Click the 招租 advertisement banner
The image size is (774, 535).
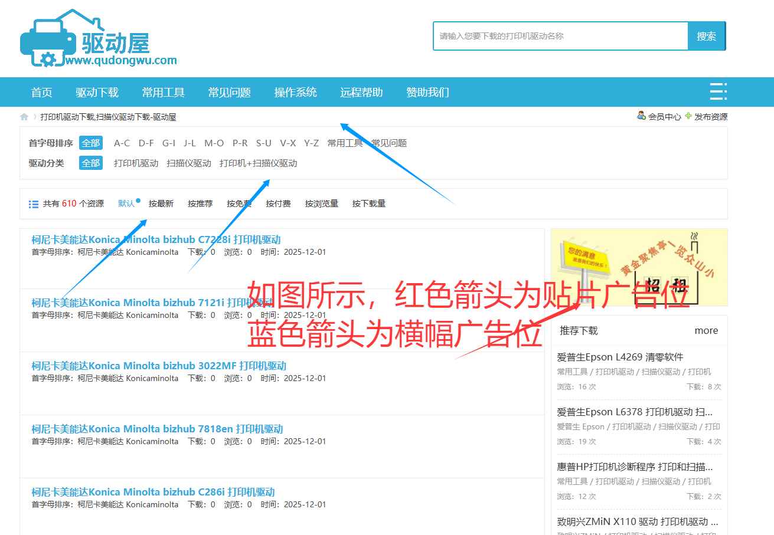pos(638,267)
